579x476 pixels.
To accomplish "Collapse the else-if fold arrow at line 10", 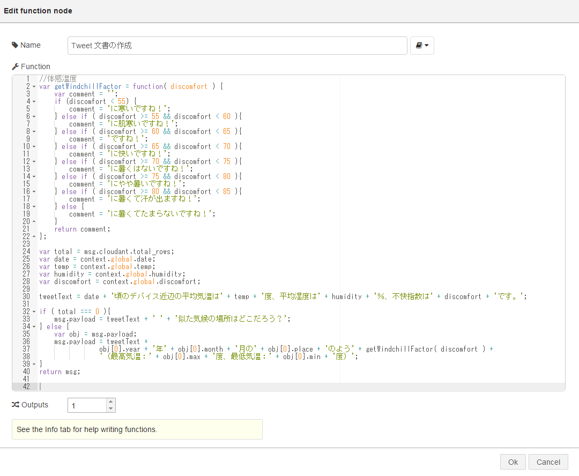I will (34, 146).
